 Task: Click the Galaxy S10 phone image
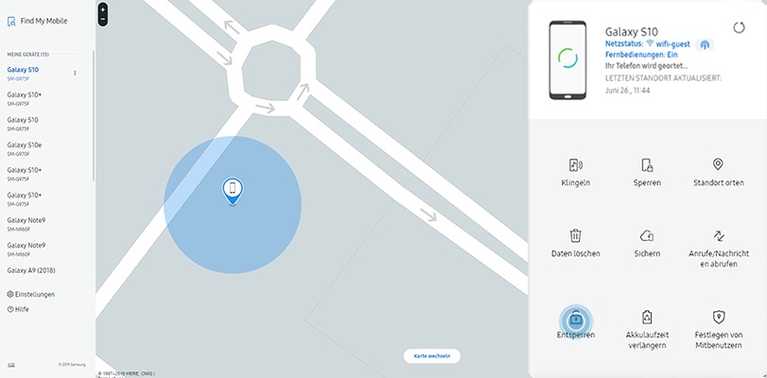[567, 60]
